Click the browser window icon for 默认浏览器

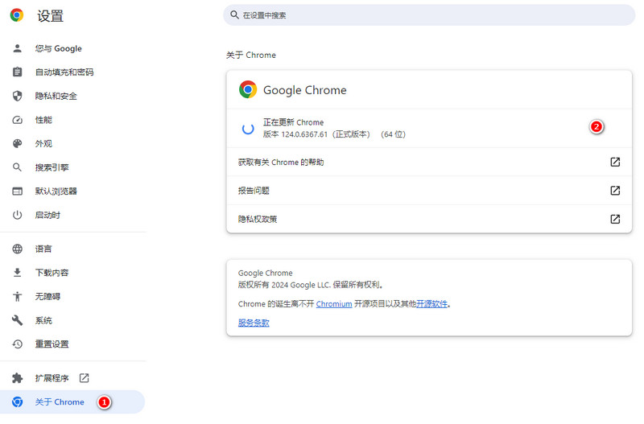(x=17, y=191)
